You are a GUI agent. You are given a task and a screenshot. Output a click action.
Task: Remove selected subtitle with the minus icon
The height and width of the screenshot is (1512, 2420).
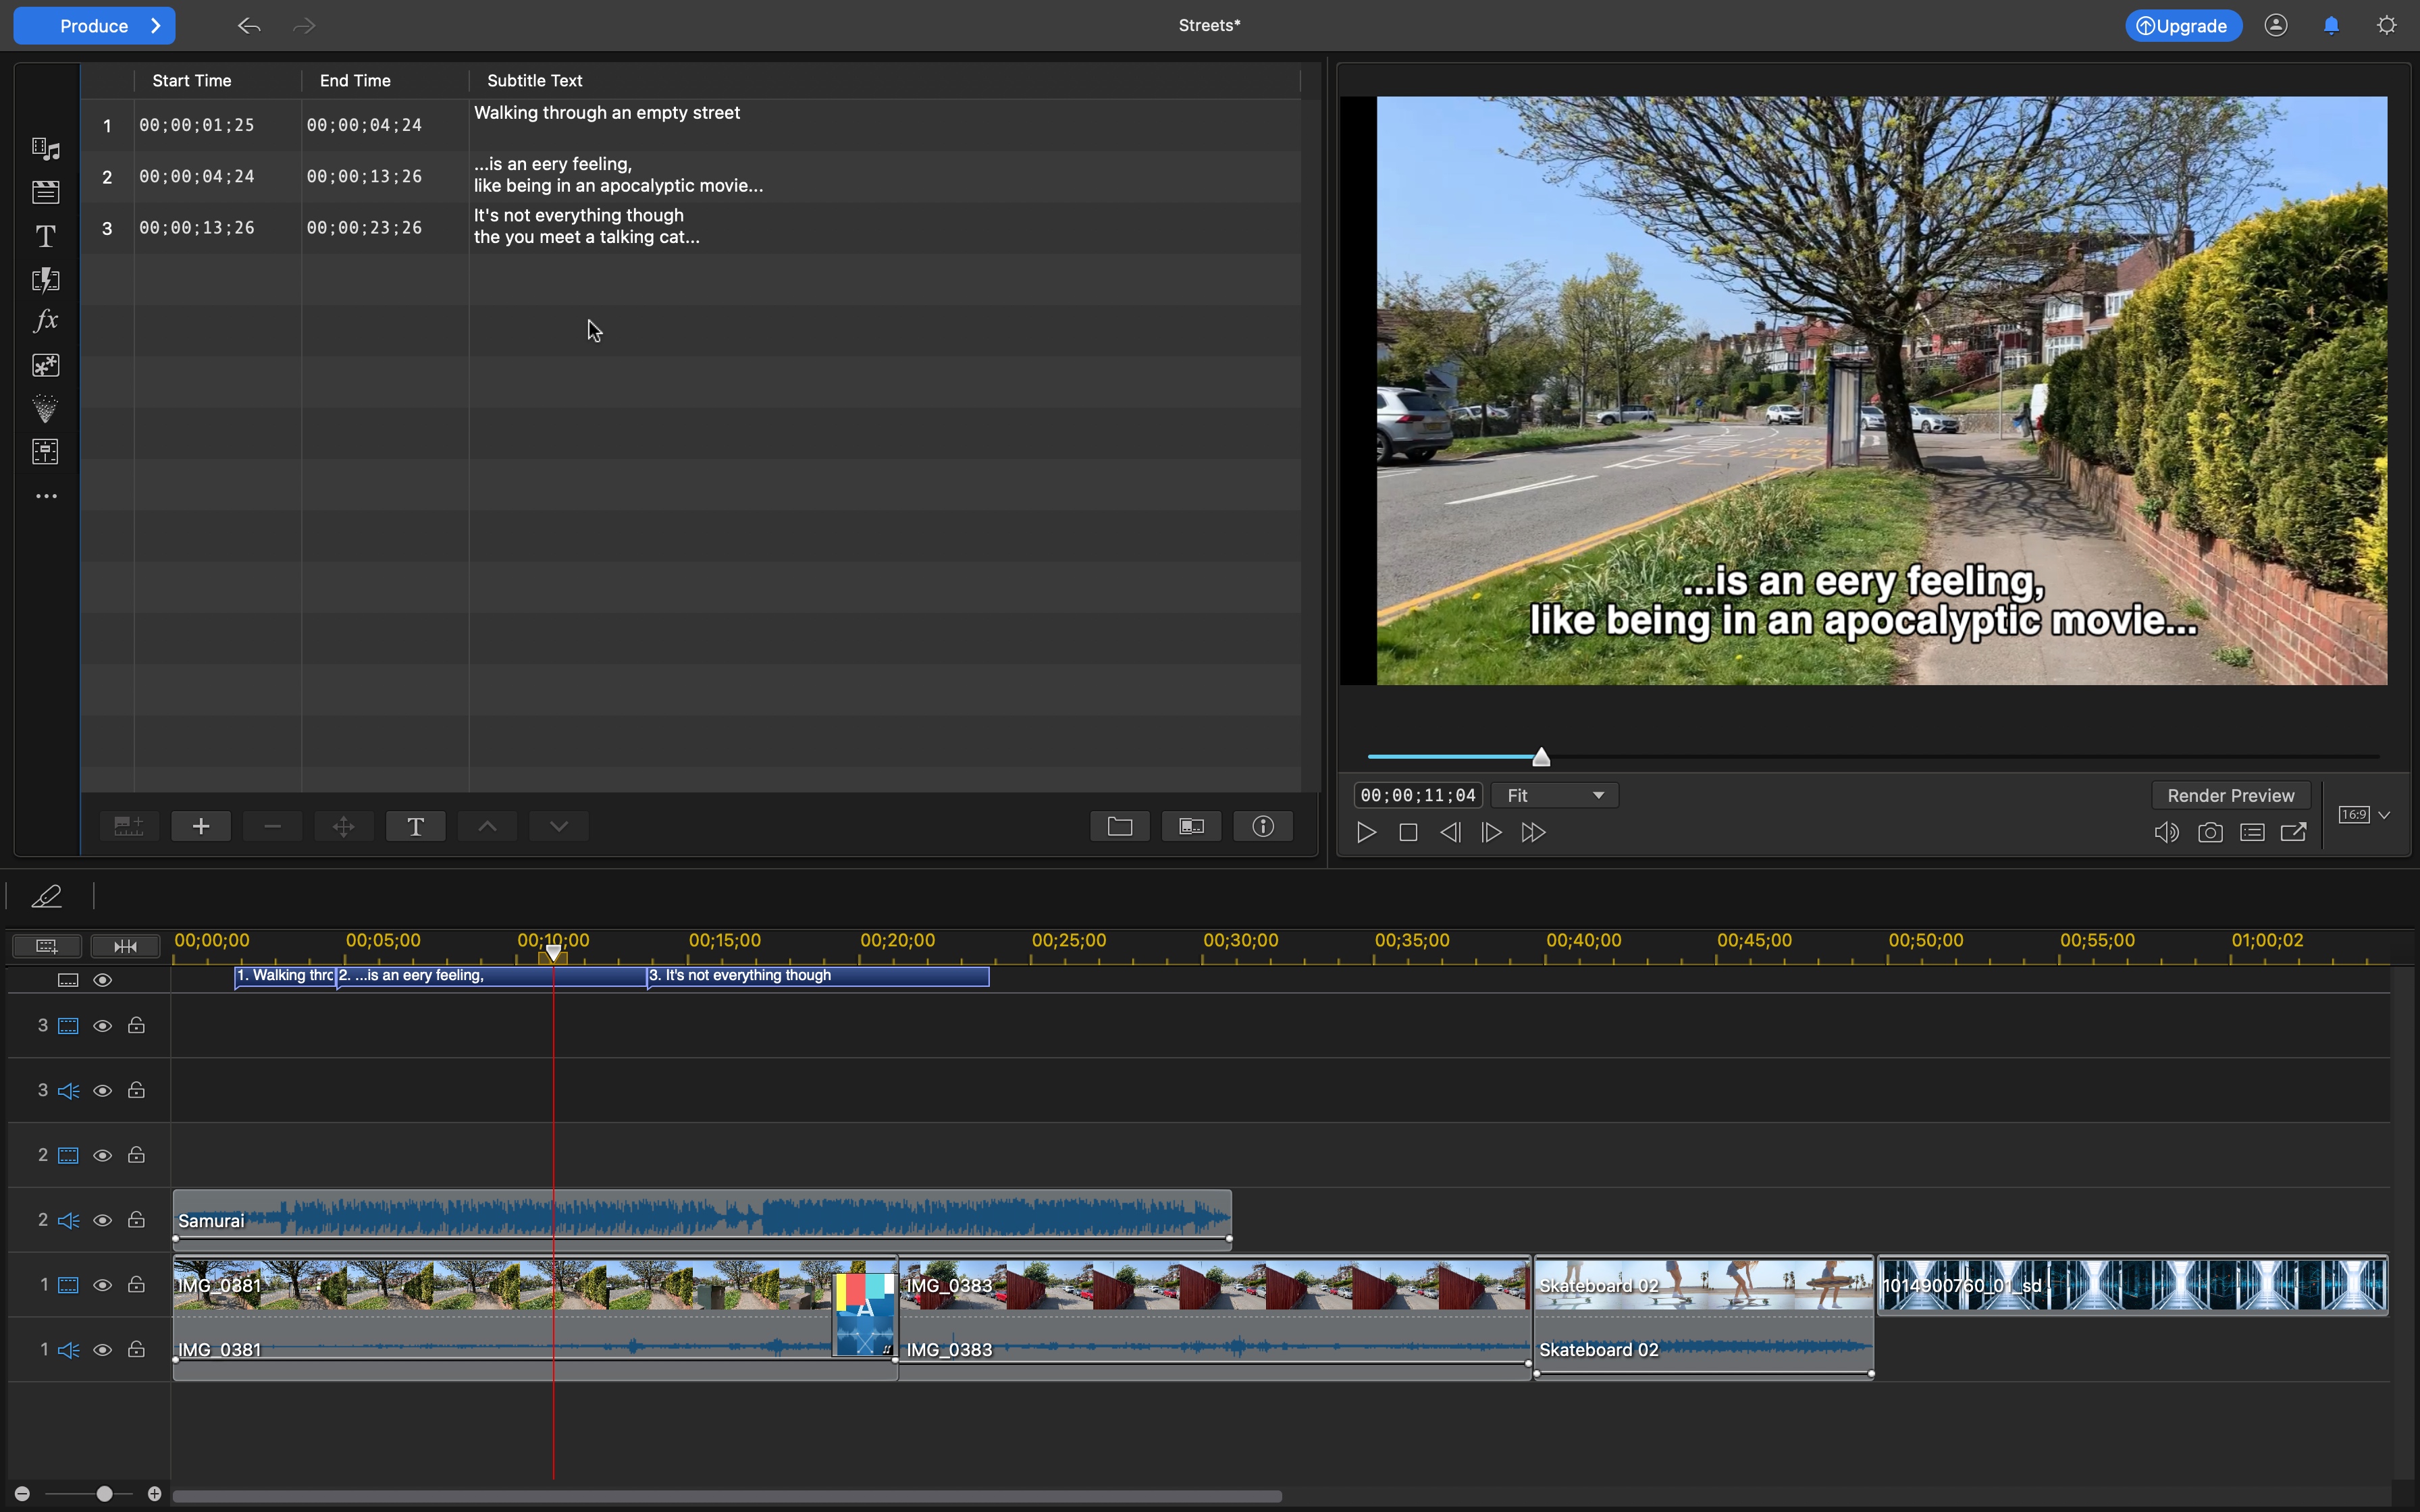(271, 825)
